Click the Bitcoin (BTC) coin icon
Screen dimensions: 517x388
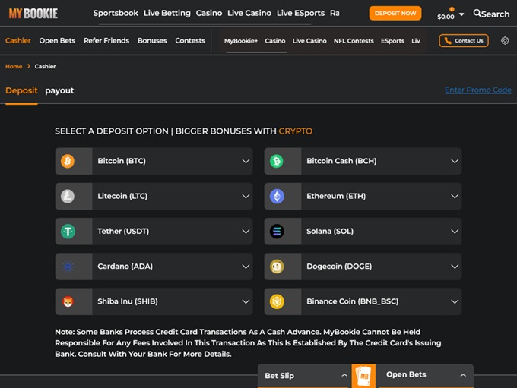68,161
